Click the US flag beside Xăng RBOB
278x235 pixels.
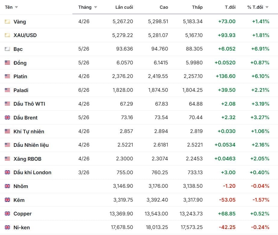pos(7,159)
